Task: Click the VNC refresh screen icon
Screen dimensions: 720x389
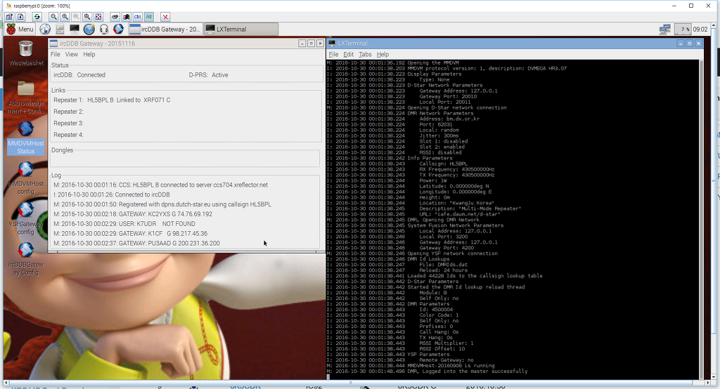Action: pos(37,16)
